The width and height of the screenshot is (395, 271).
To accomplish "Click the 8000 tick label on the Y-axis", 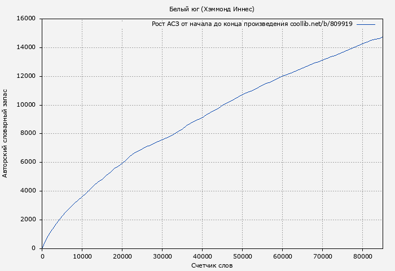I will tap(28, 134).
